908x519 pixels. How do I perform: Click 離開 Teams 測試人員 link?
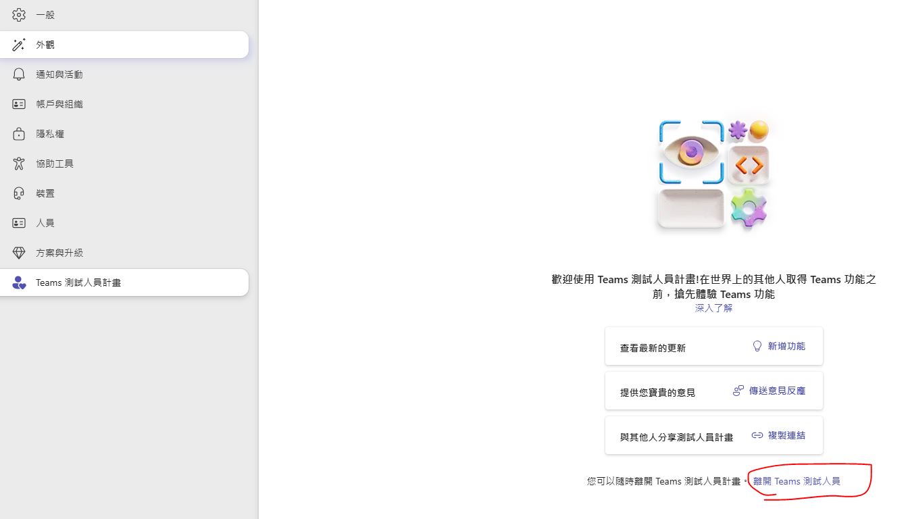797,481
